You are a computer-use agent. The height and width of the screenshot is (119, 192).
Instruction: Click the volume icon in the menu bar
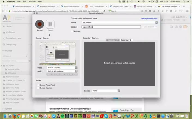139,1
